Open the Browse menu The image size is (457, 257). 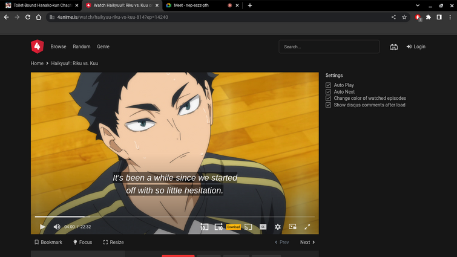point(58,47)
